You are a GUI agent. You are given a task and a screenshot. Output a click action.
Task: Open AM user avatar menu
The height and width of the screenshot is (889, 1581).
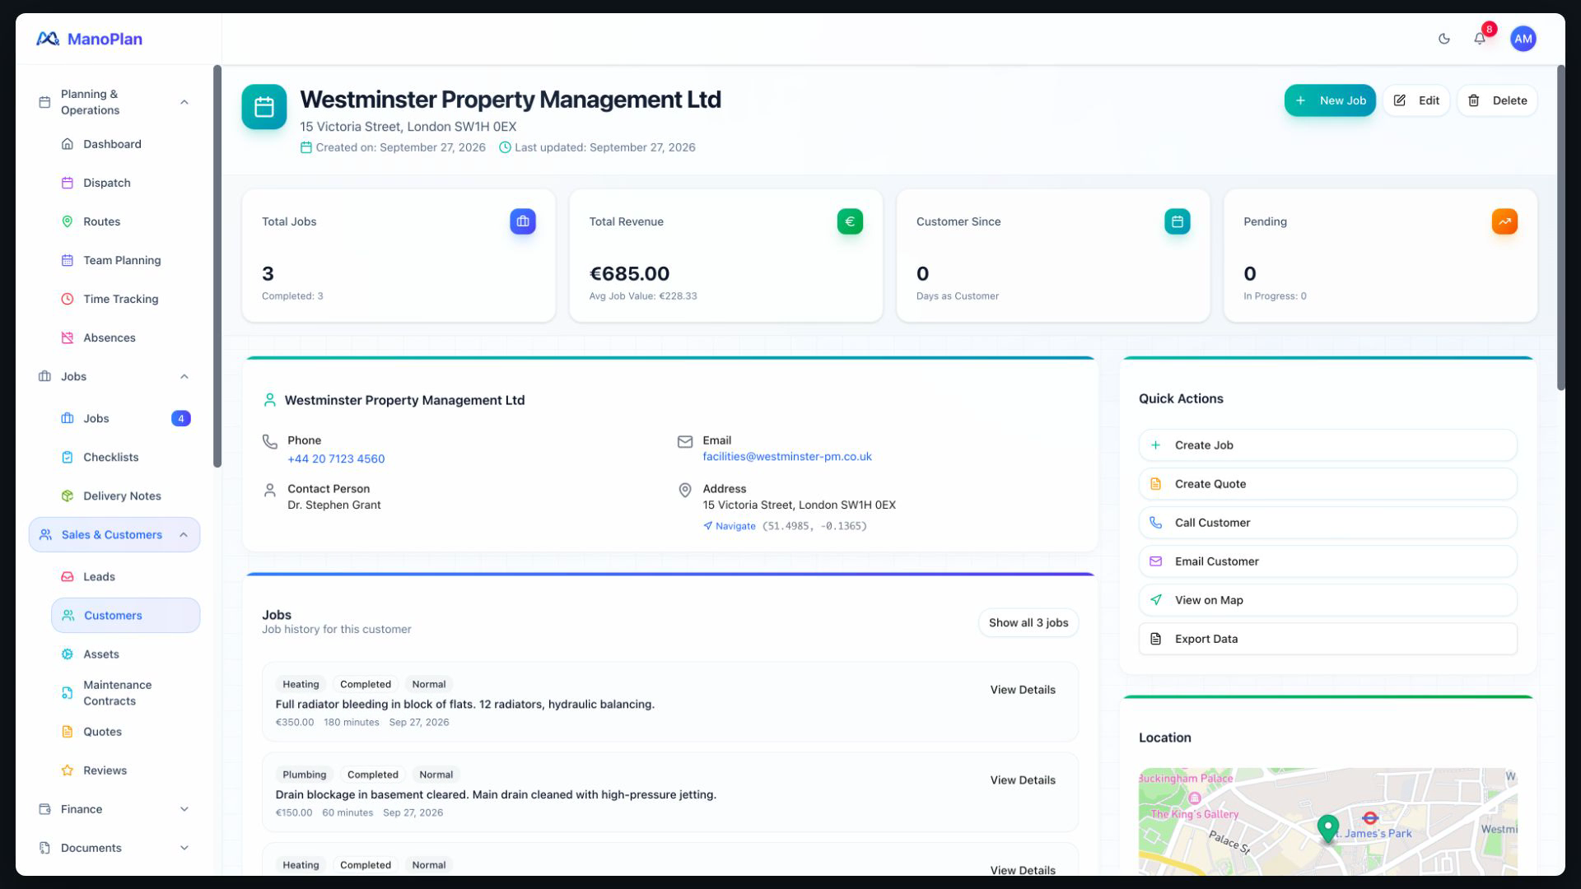point(1523,39)
